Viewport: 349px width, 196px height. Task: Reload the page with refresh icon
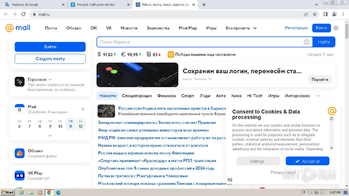pyautogui.click(x=23, y=14)
